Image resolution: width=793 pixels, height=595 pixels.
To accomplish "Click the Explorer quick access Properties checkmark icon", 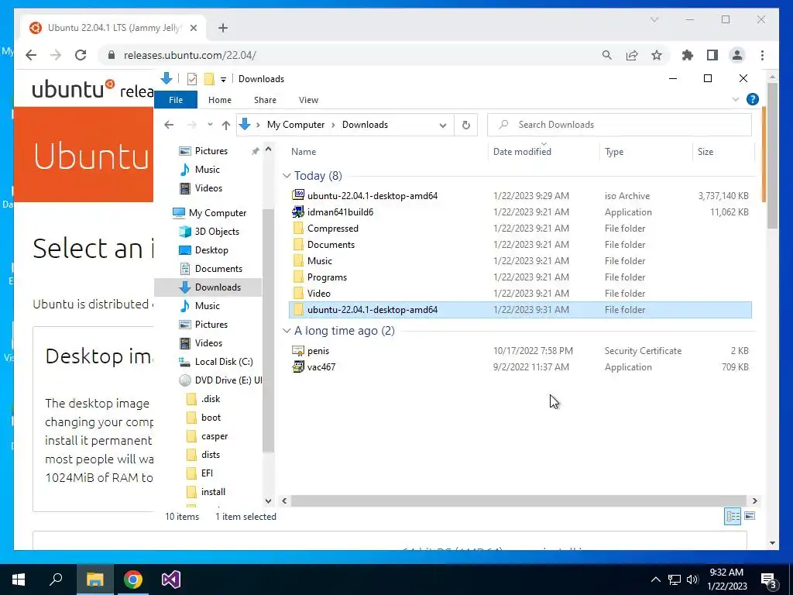I will 192,79.
